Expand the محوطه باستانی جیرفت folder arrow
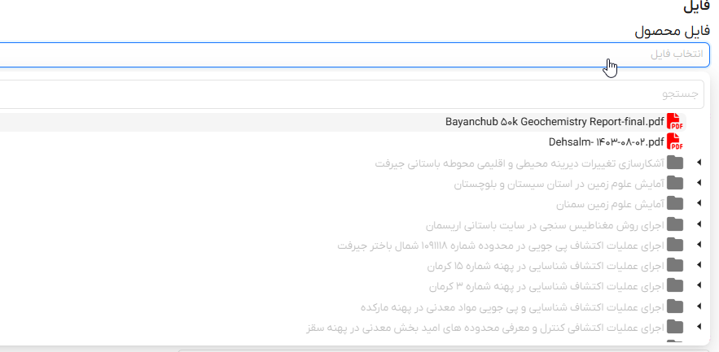This screenshot has width=719, height=352. pos(699,163)
